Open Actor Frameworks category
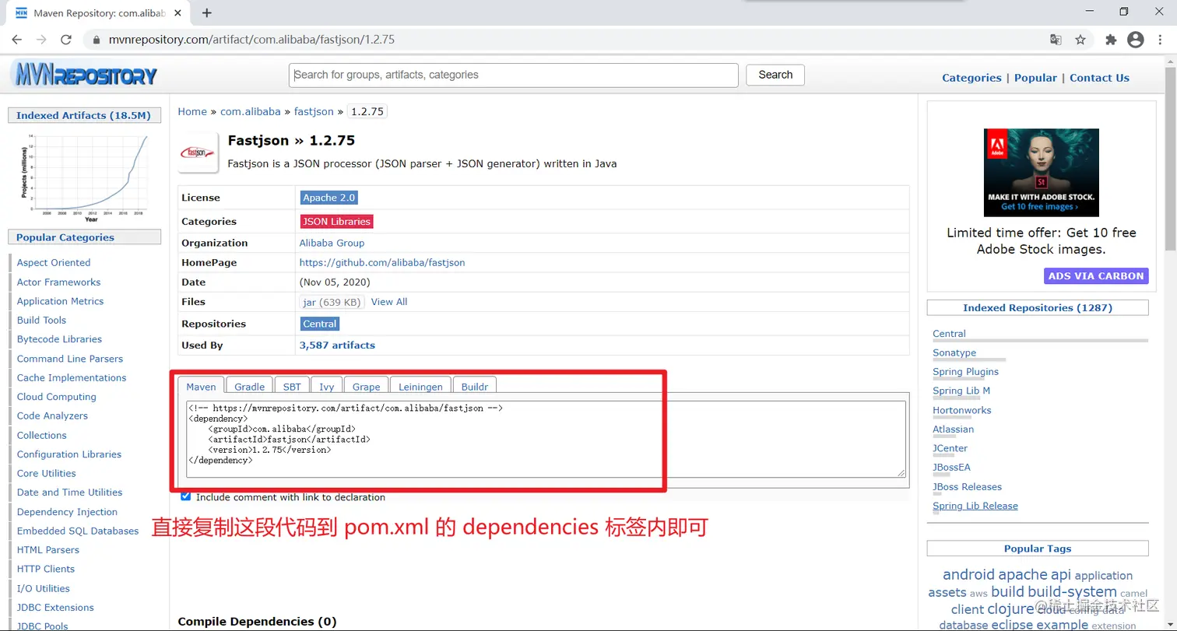The image size is (1177, 631). pyautogui.click(x=58, y=282)
